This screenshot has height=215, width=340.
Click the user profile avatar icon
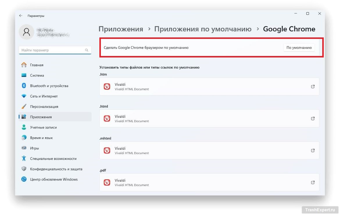coord(26,32)
